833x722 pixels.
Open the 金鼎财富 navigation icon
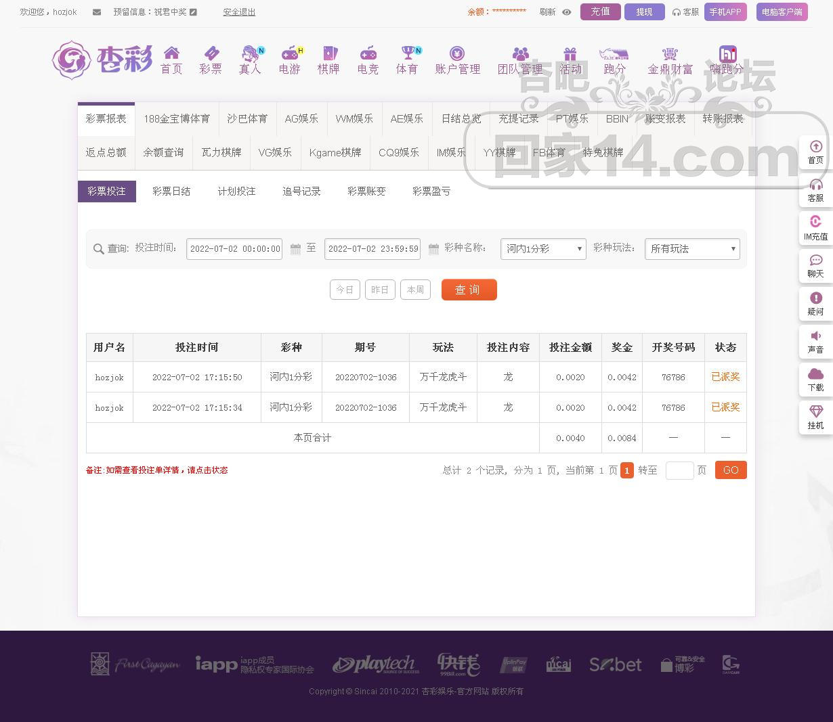670,53
